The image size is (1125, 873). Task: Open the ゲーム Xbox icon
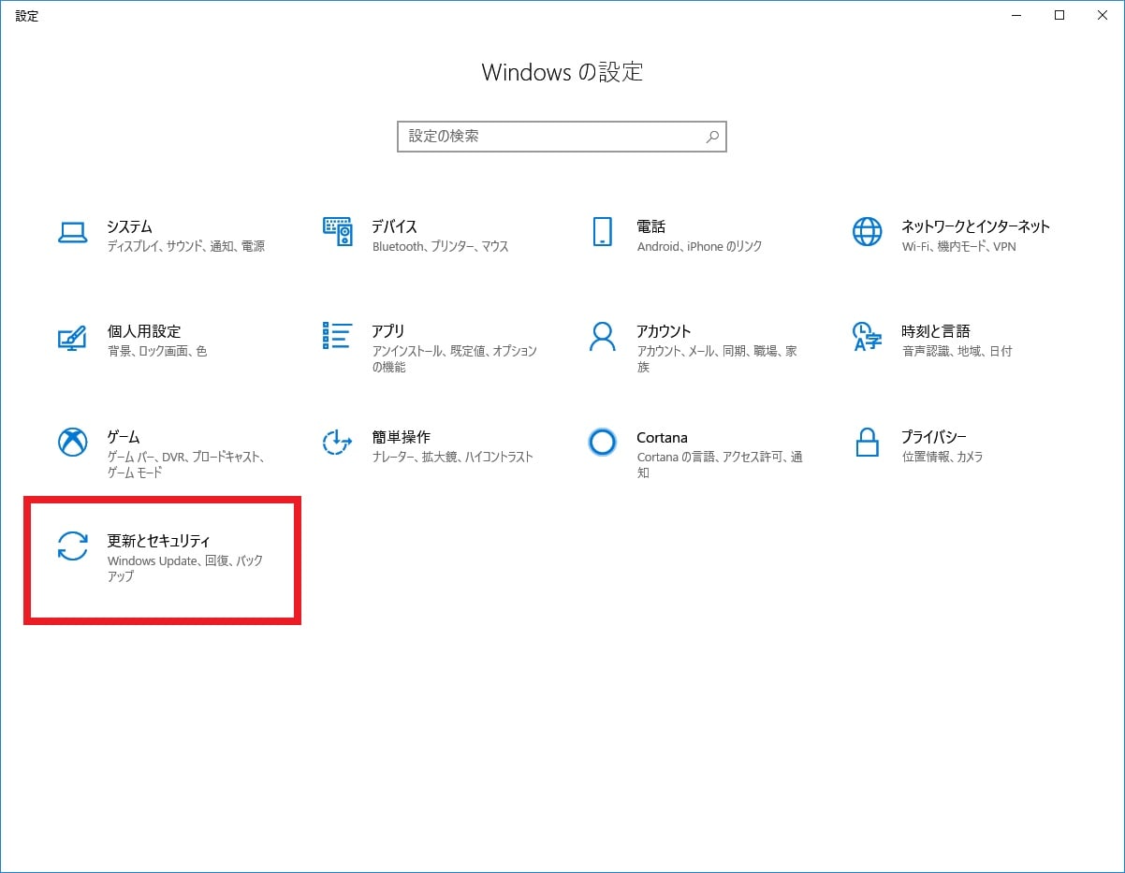(72, 442)
